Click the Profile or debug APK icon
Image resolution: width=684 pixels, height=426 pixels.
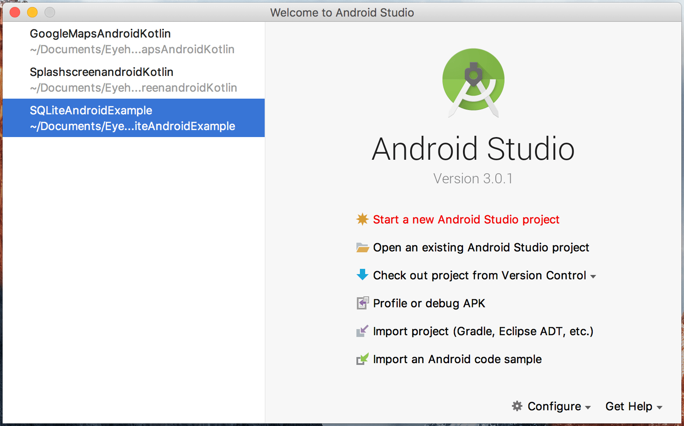coord(362,303)
